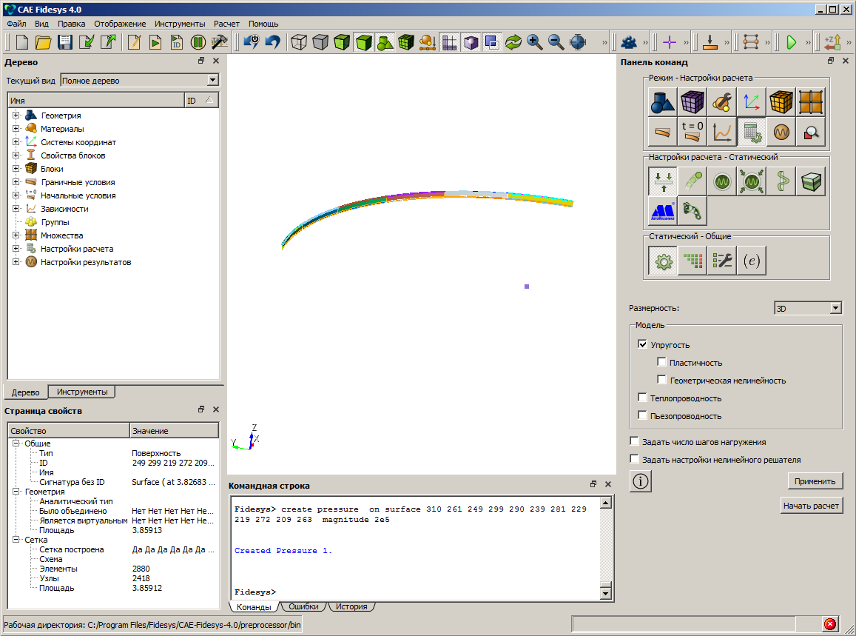Click the Имя column header in tree
This screenshot has width=856, height=636.
click(96, 101)
